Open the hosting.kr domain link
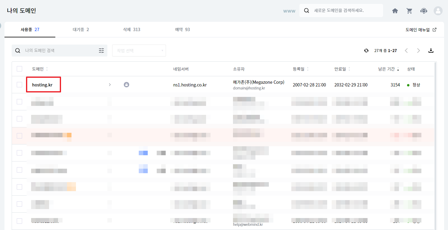The height and width of the screenshot is (230, 448). pos(42,85)
